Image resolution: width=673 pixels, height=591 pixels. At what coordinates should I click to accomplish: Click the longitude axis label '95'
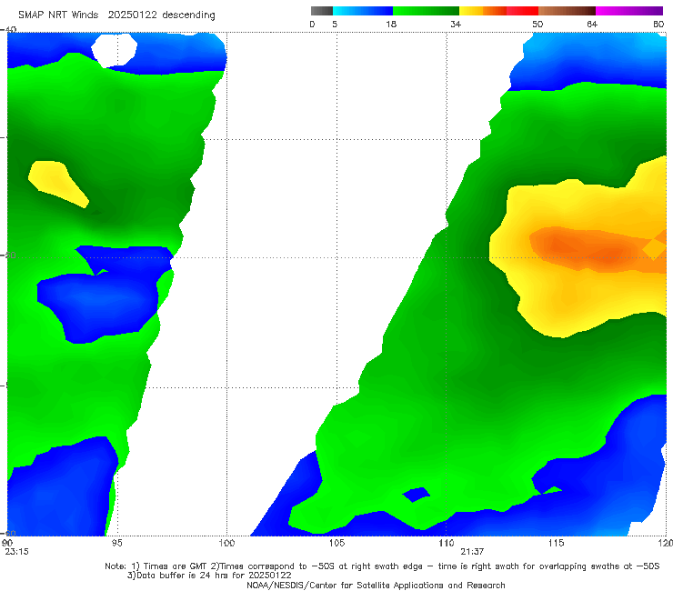coord(116,544)
